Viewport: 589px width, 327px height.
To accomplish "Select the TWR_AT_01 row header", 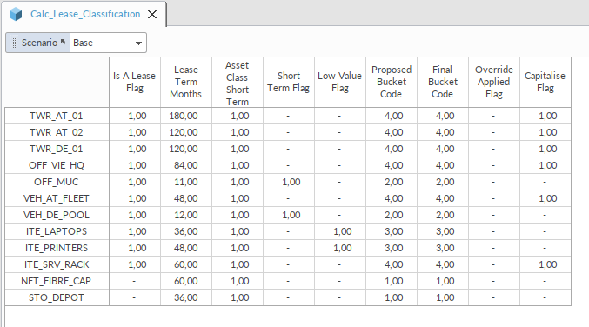I will click(x=57, y=116).
